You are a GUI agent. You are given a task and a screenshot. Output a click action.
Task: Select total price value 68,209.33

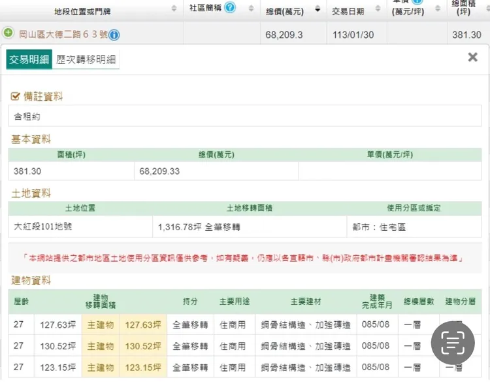pyautogui.click(x=159, y=171)
